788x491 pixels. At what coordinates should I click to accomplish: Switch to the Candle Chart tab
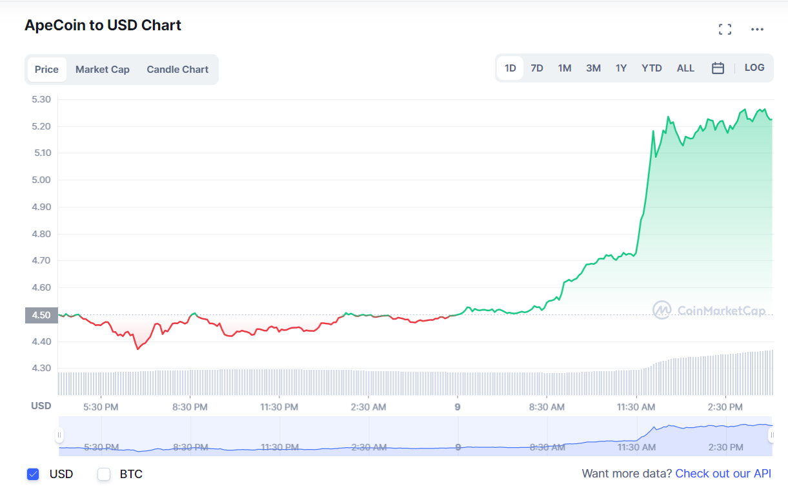click(177, 69)
